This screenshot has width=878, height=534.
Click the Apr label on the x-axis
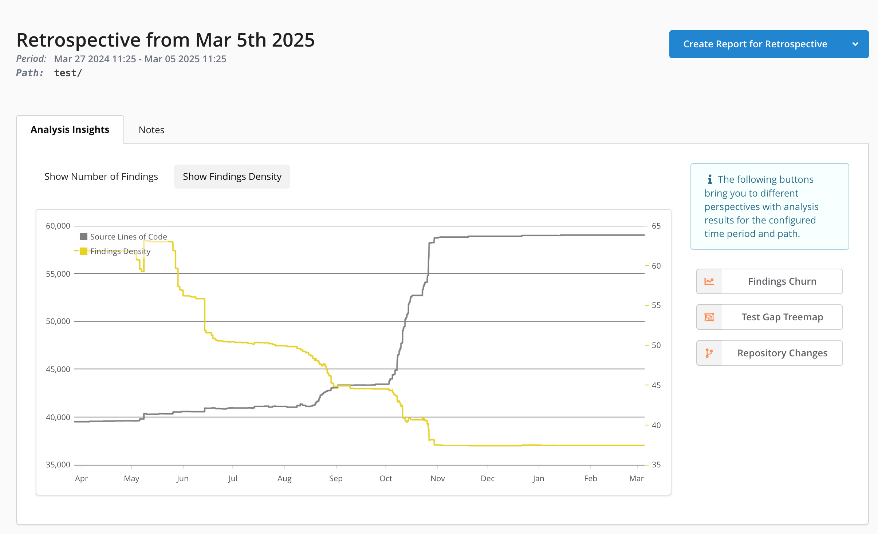pos(82,478)
